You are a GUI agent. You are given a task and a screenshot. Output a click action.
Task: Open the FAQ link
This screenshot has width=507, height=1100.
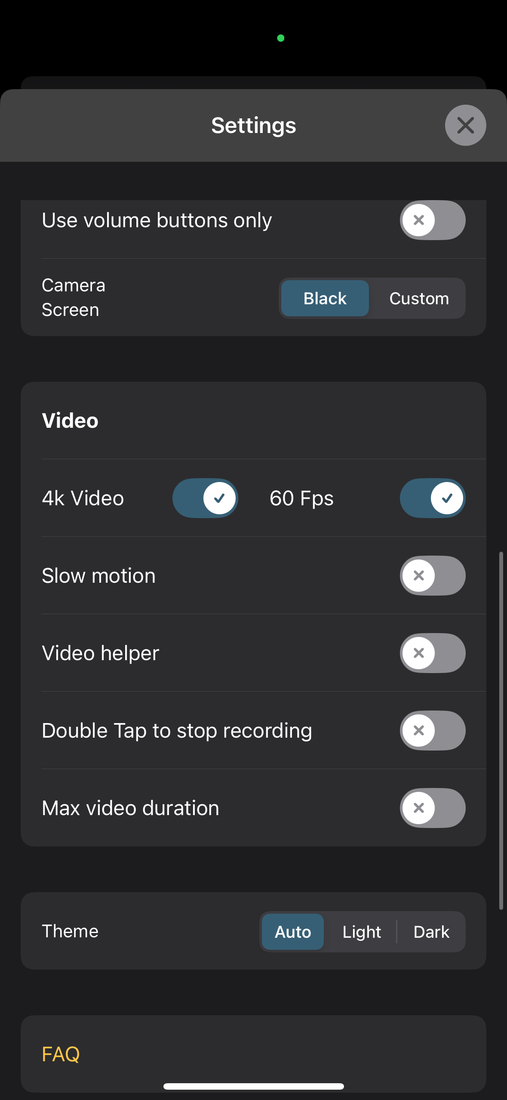pos(61,1054)
